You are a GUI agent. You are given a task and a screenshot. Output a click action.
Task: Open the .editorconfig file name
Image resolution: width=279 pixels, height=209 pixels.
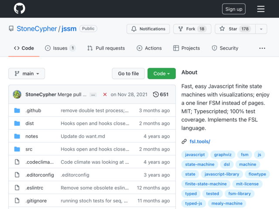(40, 175)
